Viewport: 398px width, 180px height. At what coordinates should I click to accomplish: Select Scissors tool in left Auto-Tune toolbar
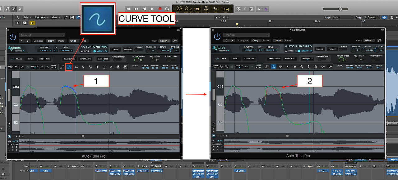click(x=90, y=67)
